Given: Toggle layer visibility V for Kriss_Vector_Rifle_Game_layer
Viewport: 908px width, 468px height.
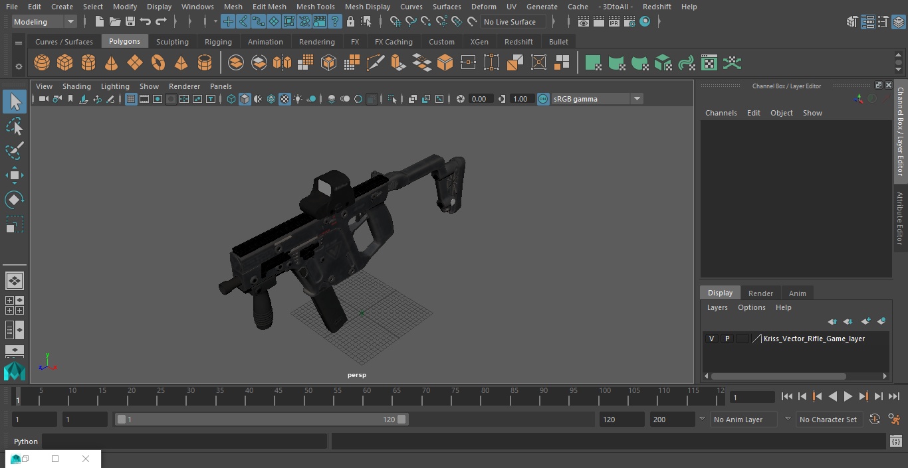Looking at the screenshot, I should click(x=711, y=339).
